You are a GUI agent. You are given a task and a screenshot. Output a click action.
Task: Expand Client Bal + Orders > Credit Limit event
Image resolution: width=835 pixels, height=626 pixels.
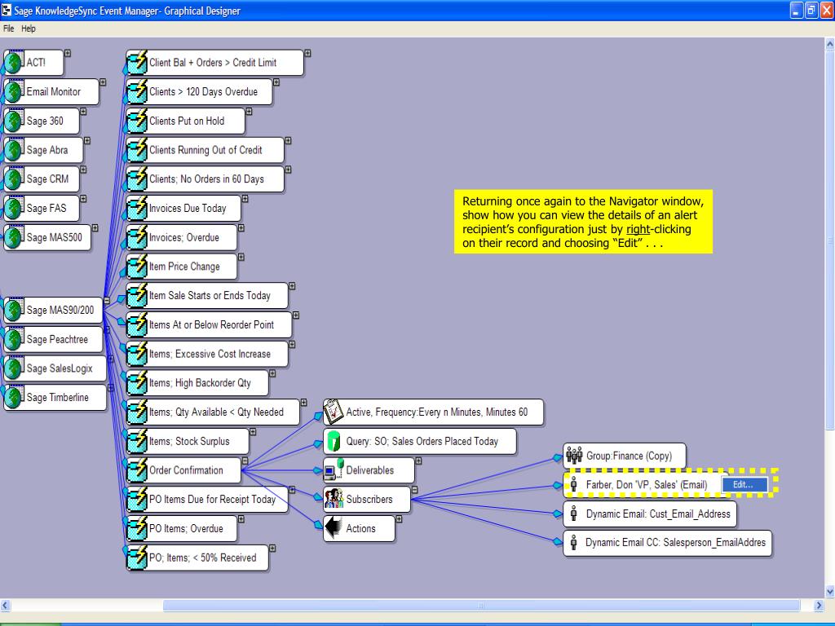(x=307, y=53)
